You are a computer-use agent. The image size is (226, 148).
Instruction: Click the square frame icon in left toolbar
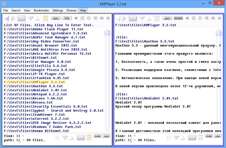coord(82,18)
